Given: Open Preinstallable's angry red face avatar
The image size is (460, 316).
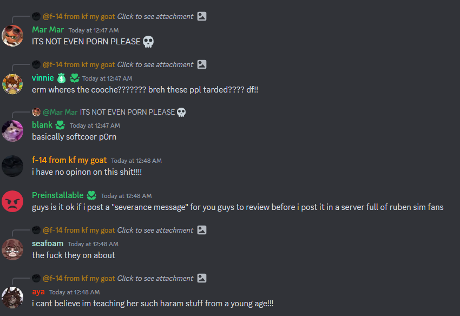Looking at the screenshot, I should (12, 201).
